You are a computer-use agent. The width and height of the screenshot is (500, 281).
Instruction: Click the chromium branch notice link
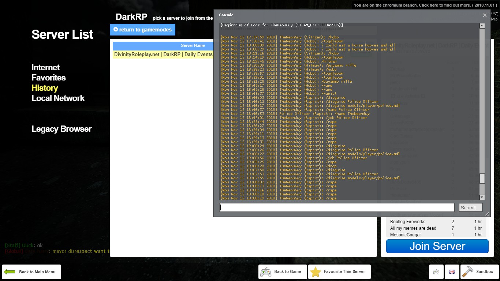click(x=426, y=5)
